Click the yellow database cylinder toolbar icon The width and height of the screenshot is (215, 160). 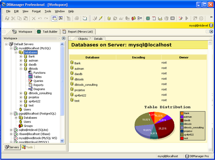[109, 18]
